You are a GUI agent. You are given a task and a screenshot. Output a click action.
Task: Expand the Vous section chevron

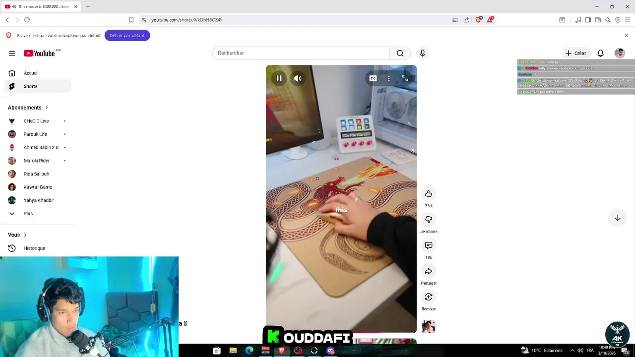point(25,235)
